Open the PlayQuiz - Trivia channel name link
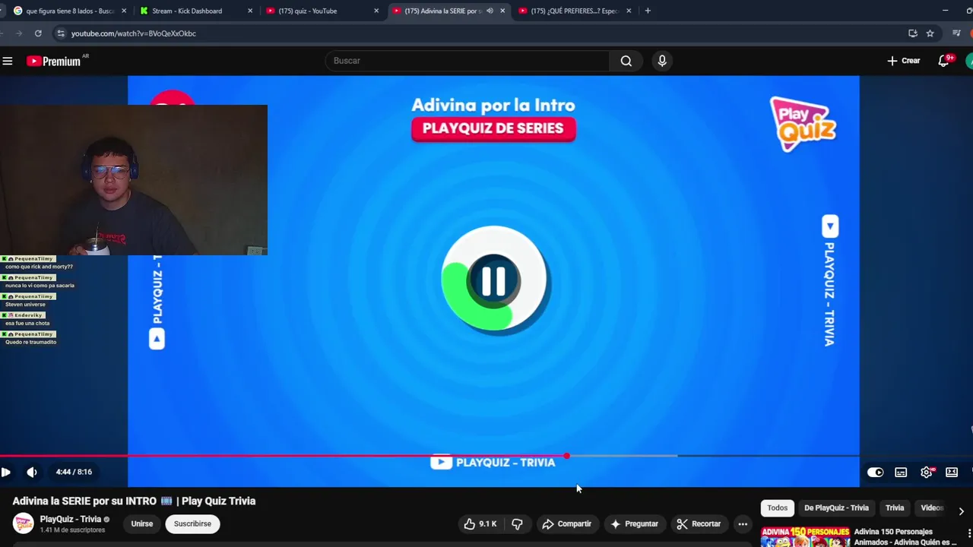The image size is (973, 547). pos(71,520)
